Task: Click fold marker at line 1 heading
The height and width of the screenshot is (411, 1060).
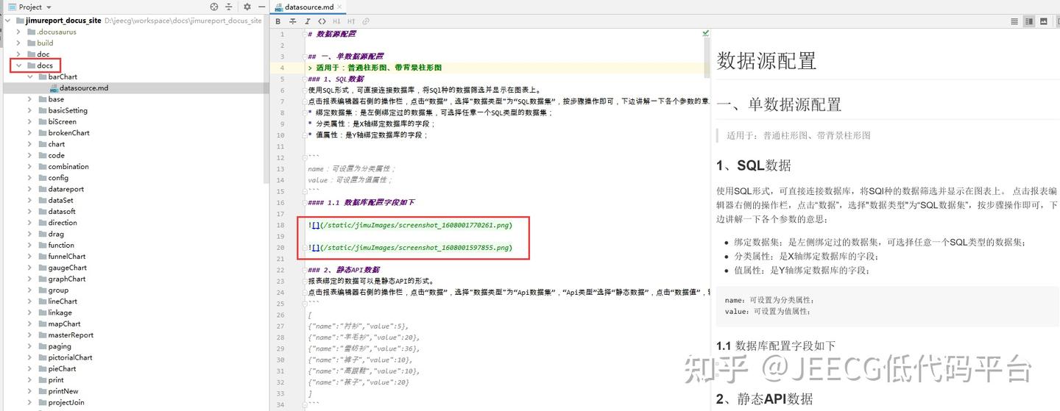Action: pyautogui.click(x=305, y=34)
